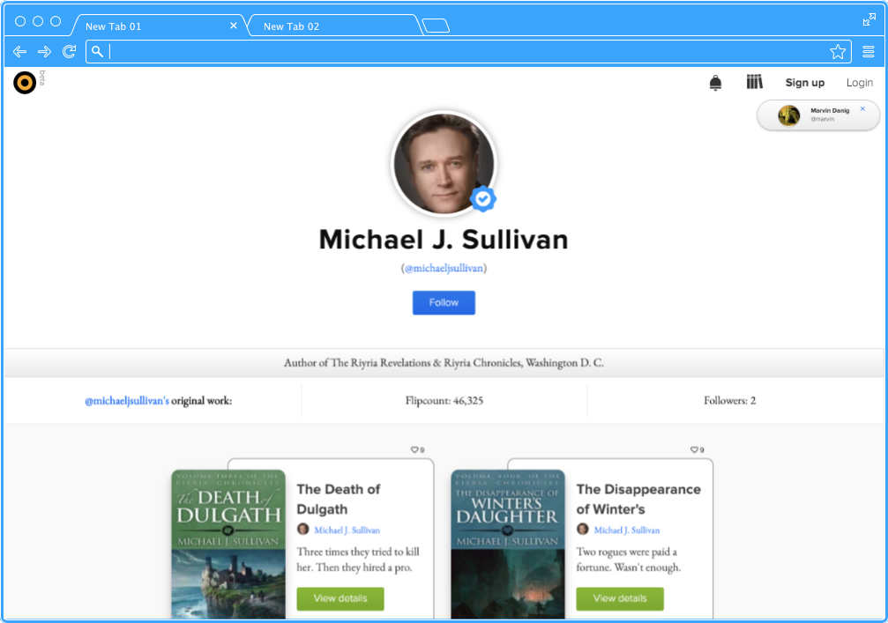Open The Death of Dulgath cover
The image size is (888, 623).
coord(228,545)
